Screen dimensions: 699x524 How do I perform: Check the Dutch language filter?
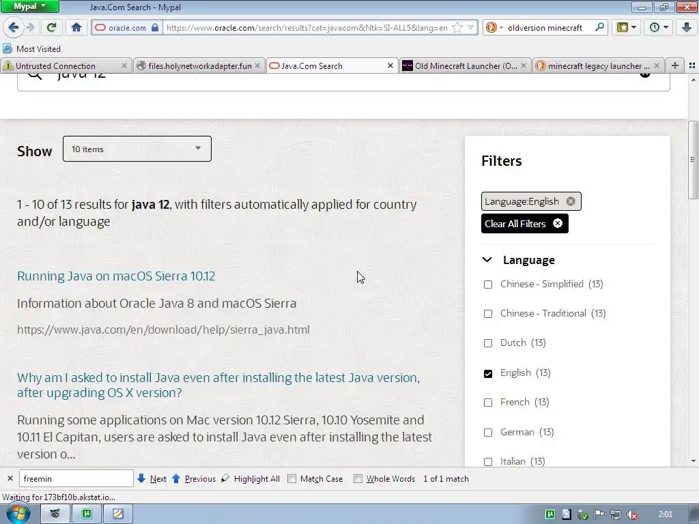(488, 343)
